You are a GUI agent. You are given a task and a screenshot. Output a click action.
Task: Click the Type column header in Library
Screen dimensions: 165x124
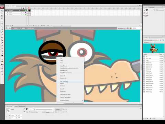pyautogui.click(x=161, y=54)
